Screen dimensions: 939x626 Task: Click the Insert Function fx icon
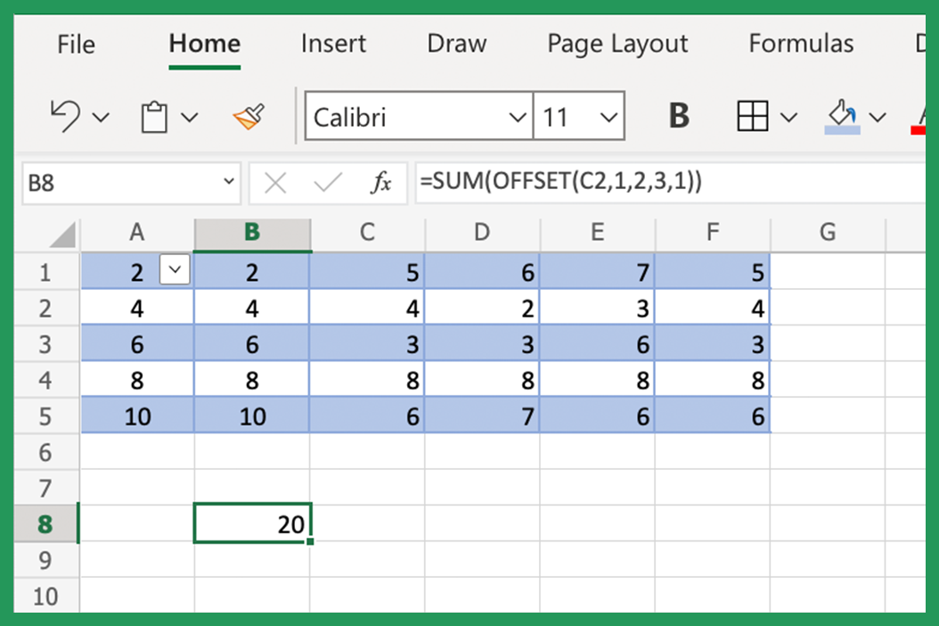[x=381, y=182]
